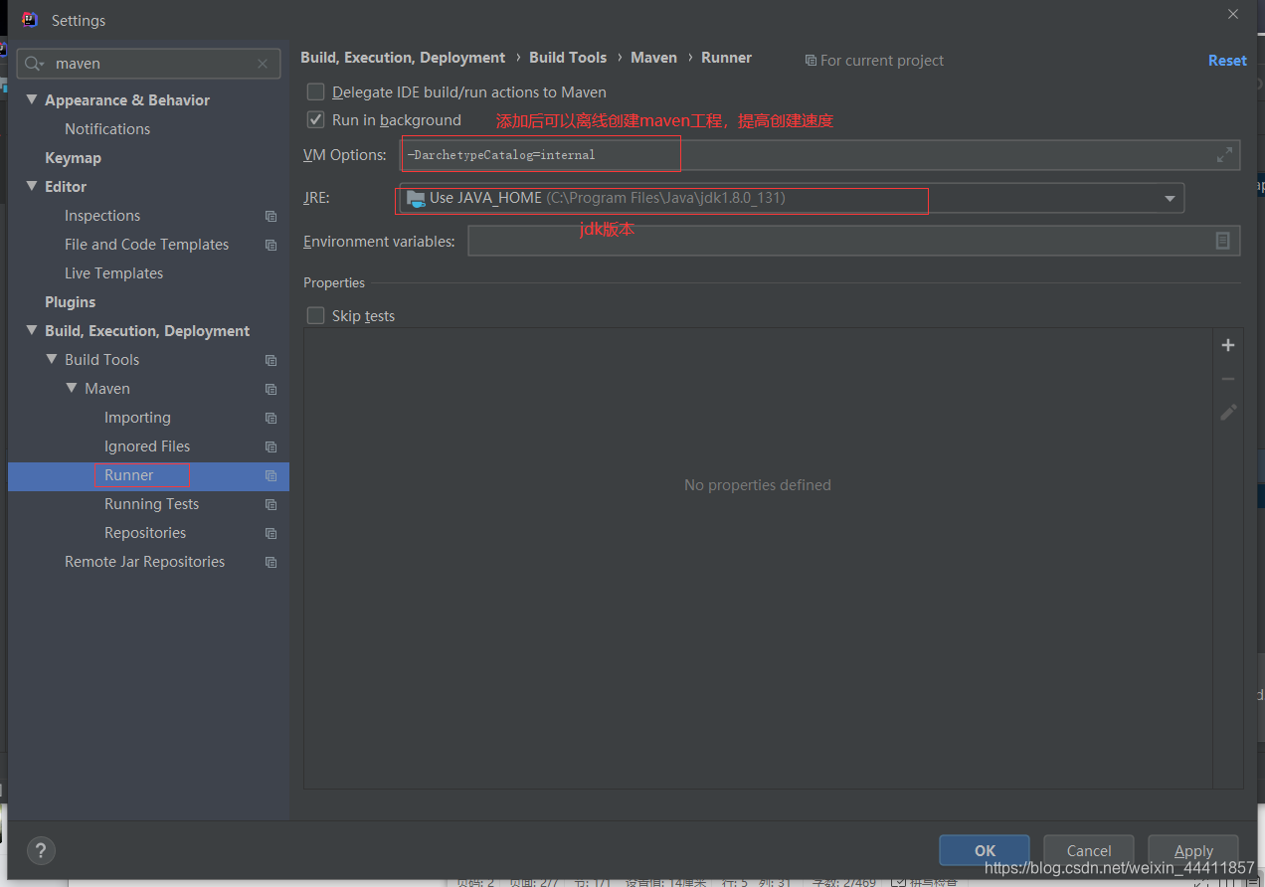Open Maven Repositories settings
Screen dimensions: 1265x887
145,533
